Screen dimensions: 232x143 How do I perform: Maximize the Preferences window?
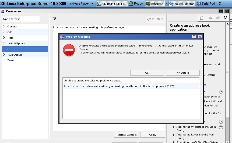pyautogui.click(x=221, y=11)
